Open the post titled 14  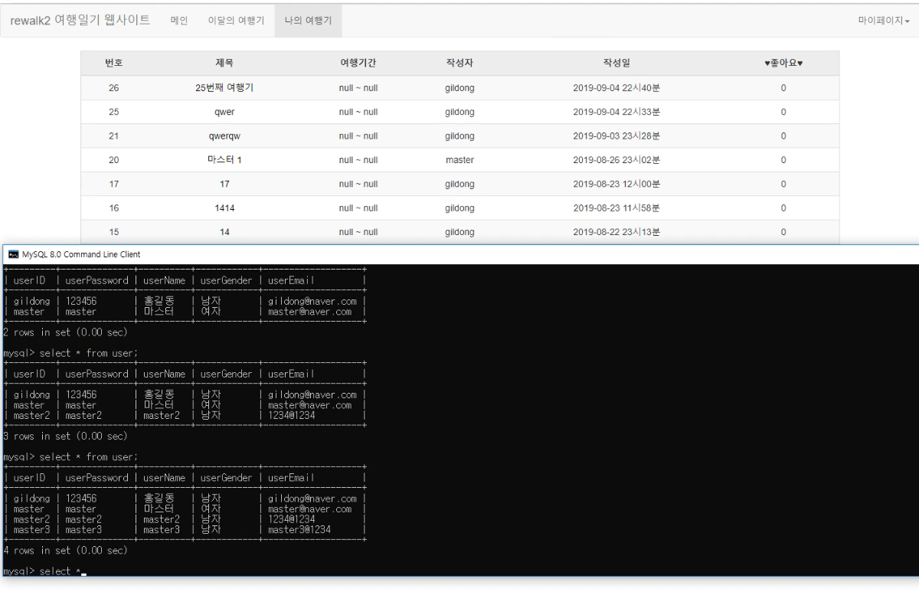(x=224, y=231)
